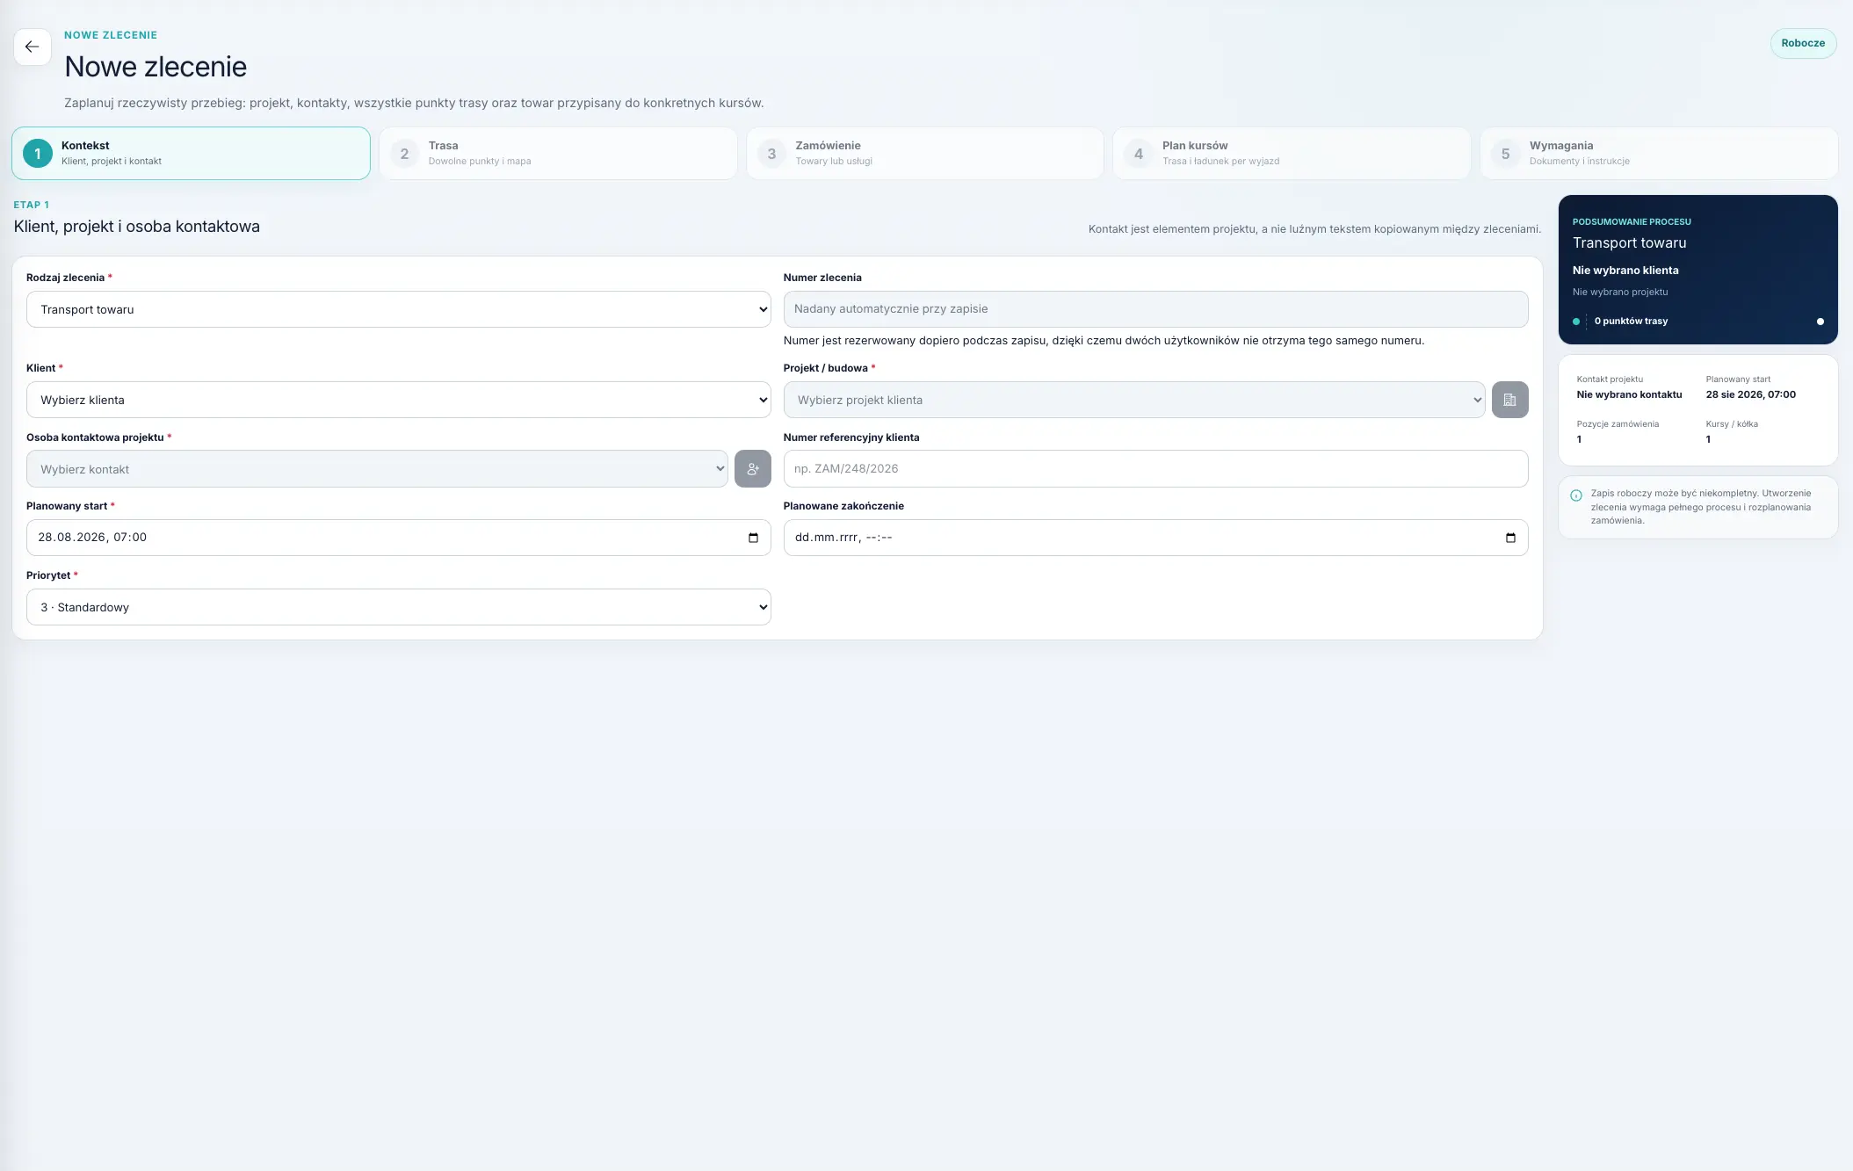Click the 'NOWE ZLECENIE' breadcrumb label
This screenshot has width=1853, height=1171.
click(111, 35)
